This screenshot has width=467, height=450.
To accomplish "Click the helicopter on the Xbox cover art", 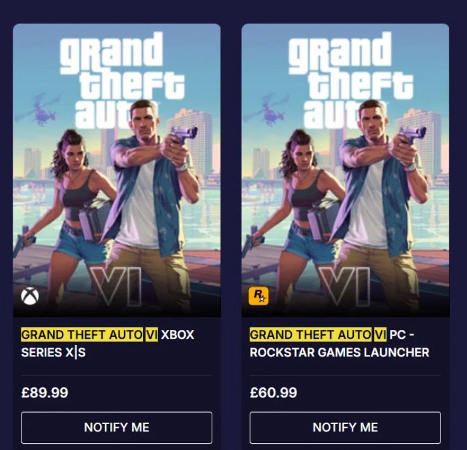I will pos(39,109).
